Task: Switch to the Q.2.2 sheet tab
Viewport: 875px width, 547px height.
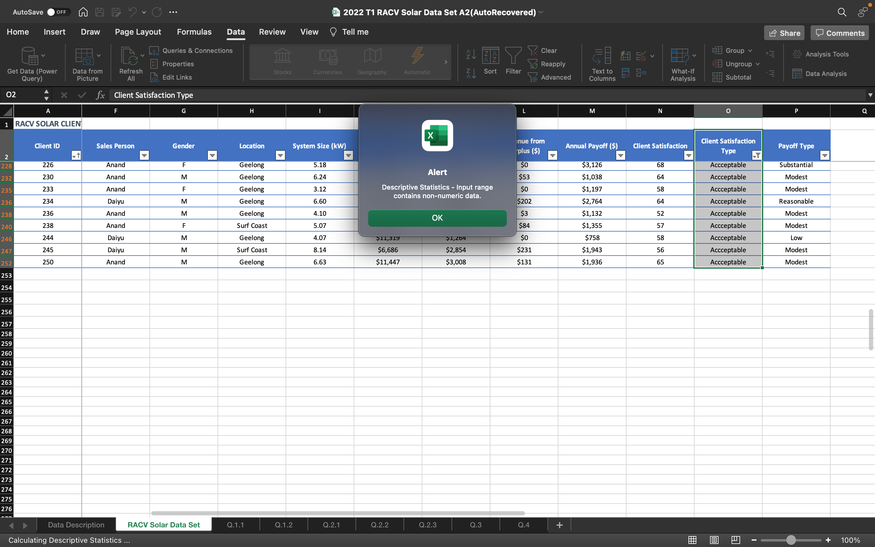Action: [379, 525]
